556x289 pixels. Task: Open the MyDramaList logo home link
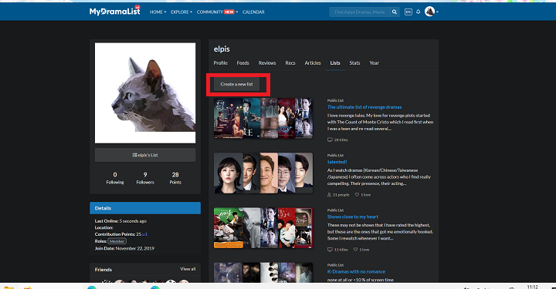[x=114, y=12]
